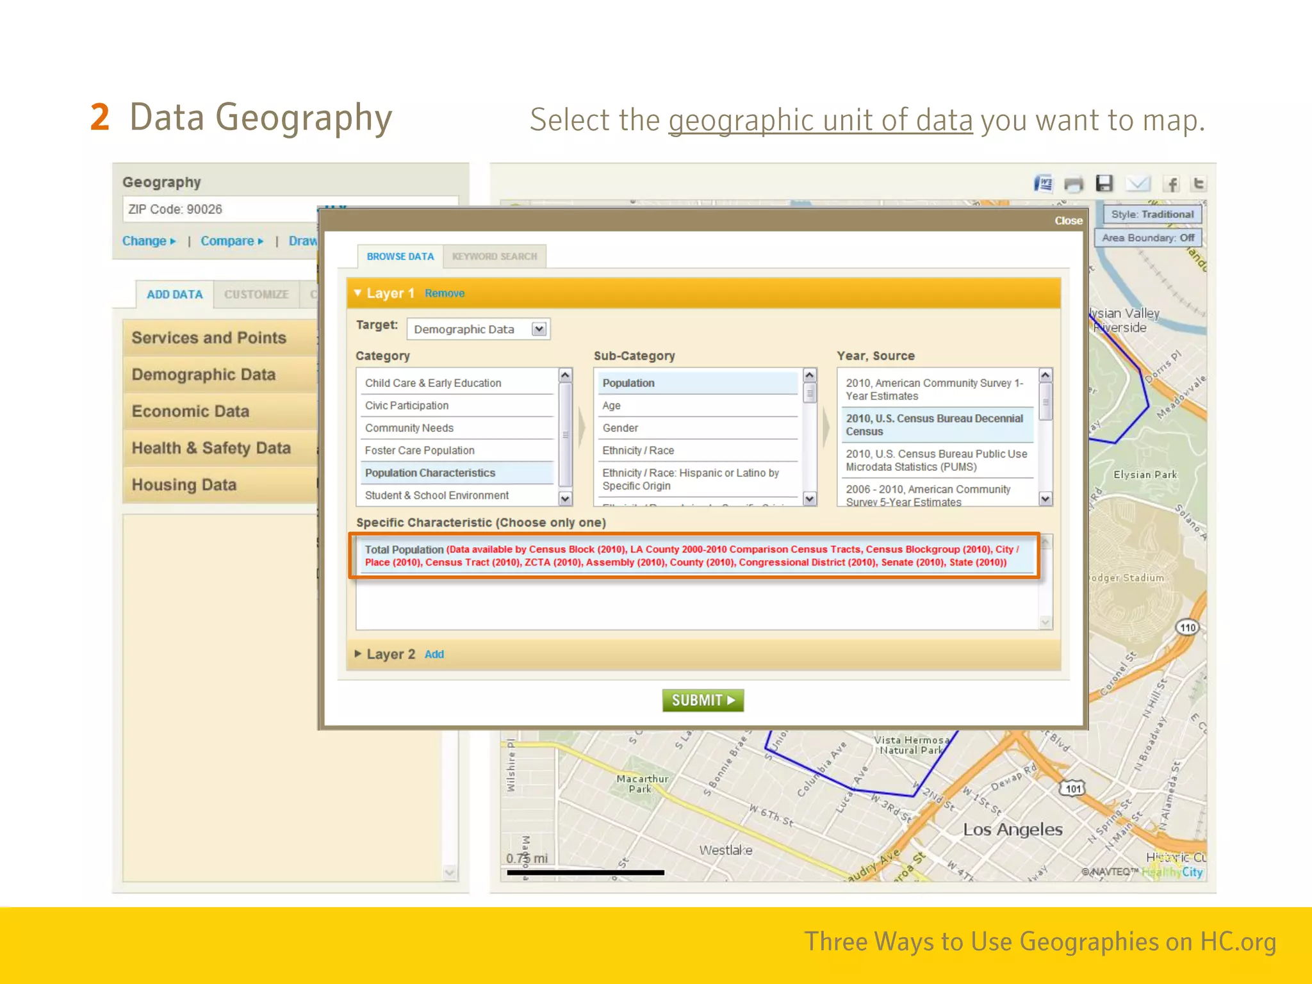The height and width of the screenshot is (984, 1312).
Task: Click the printer icon
Action: [1074, 184]
